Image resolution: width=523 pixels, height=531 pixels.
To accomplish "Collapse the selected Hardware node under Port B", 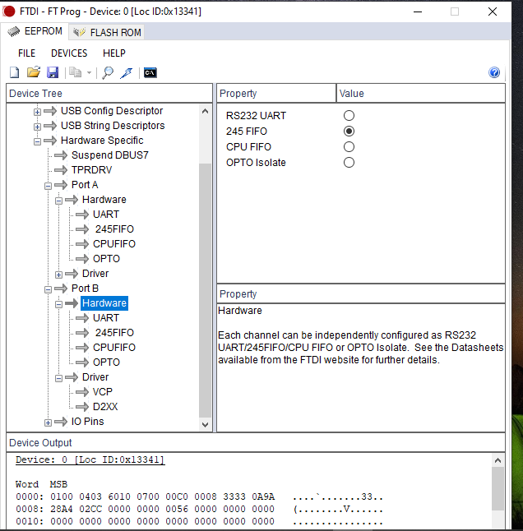I will pos(59,304).
